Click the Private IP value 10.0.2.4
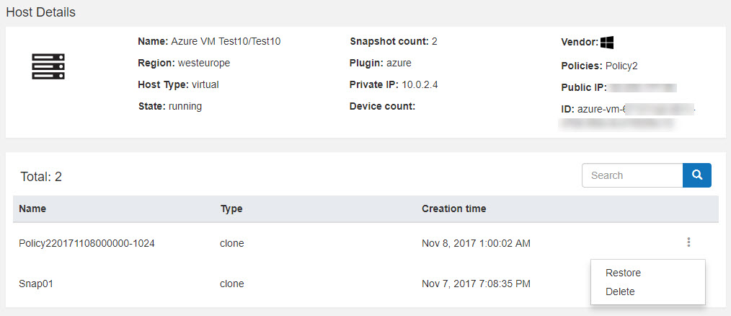This screenshot has height=316, width=731. click(x=420, y=84)
